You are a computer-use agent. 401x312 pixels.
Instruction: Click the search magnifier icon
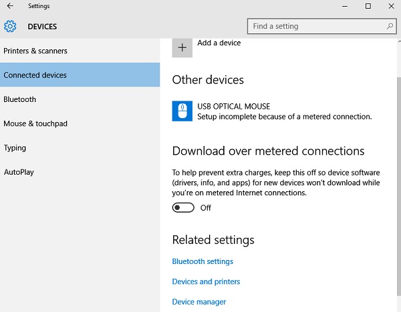pos(390,27)
